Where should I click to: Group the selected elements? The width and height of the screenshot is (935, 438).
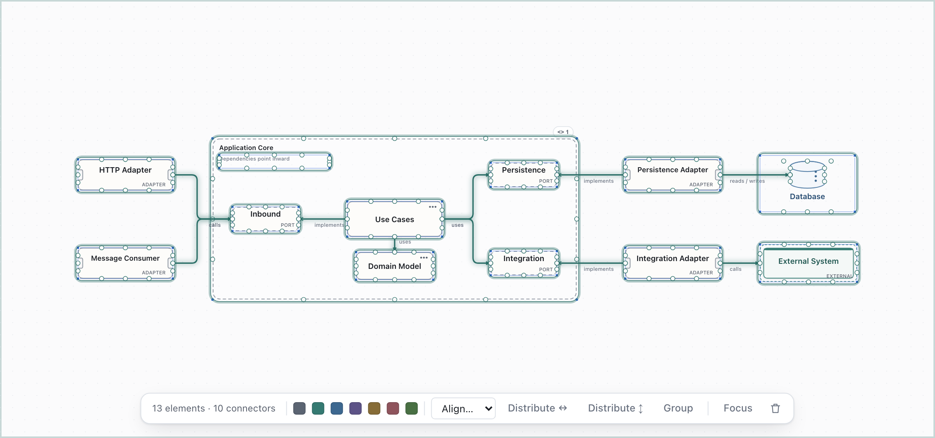[678, 408]
